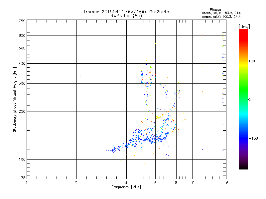Click the y-axis tick label '300'
This screenshot has width=266, height=199.
(22, 83)
